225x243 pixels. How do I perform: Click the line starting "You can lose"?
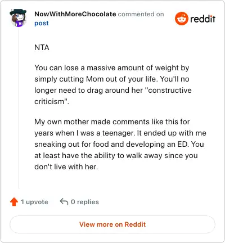(112, 68)
